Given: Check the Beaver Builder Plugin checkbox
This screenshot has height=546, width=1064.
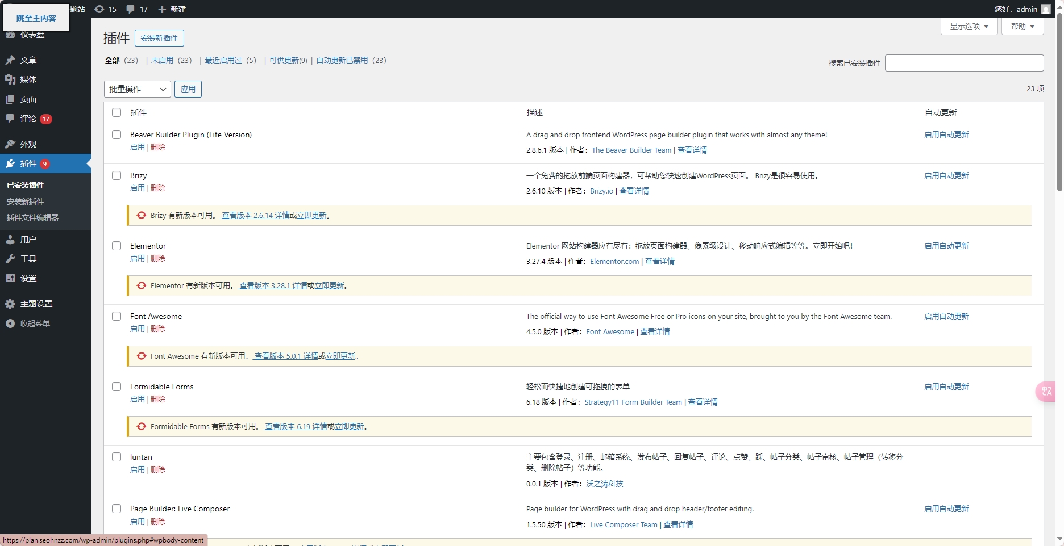Looking at the screenshot, I should tap(117, 135).
